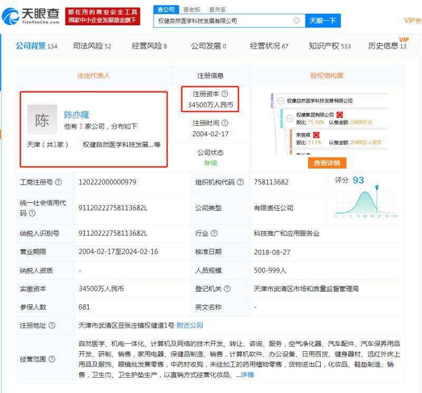Image resolution: width=422 pixels, height=393 pixels.
Task: Open the 公司发展 0 section
Action: 208,46
